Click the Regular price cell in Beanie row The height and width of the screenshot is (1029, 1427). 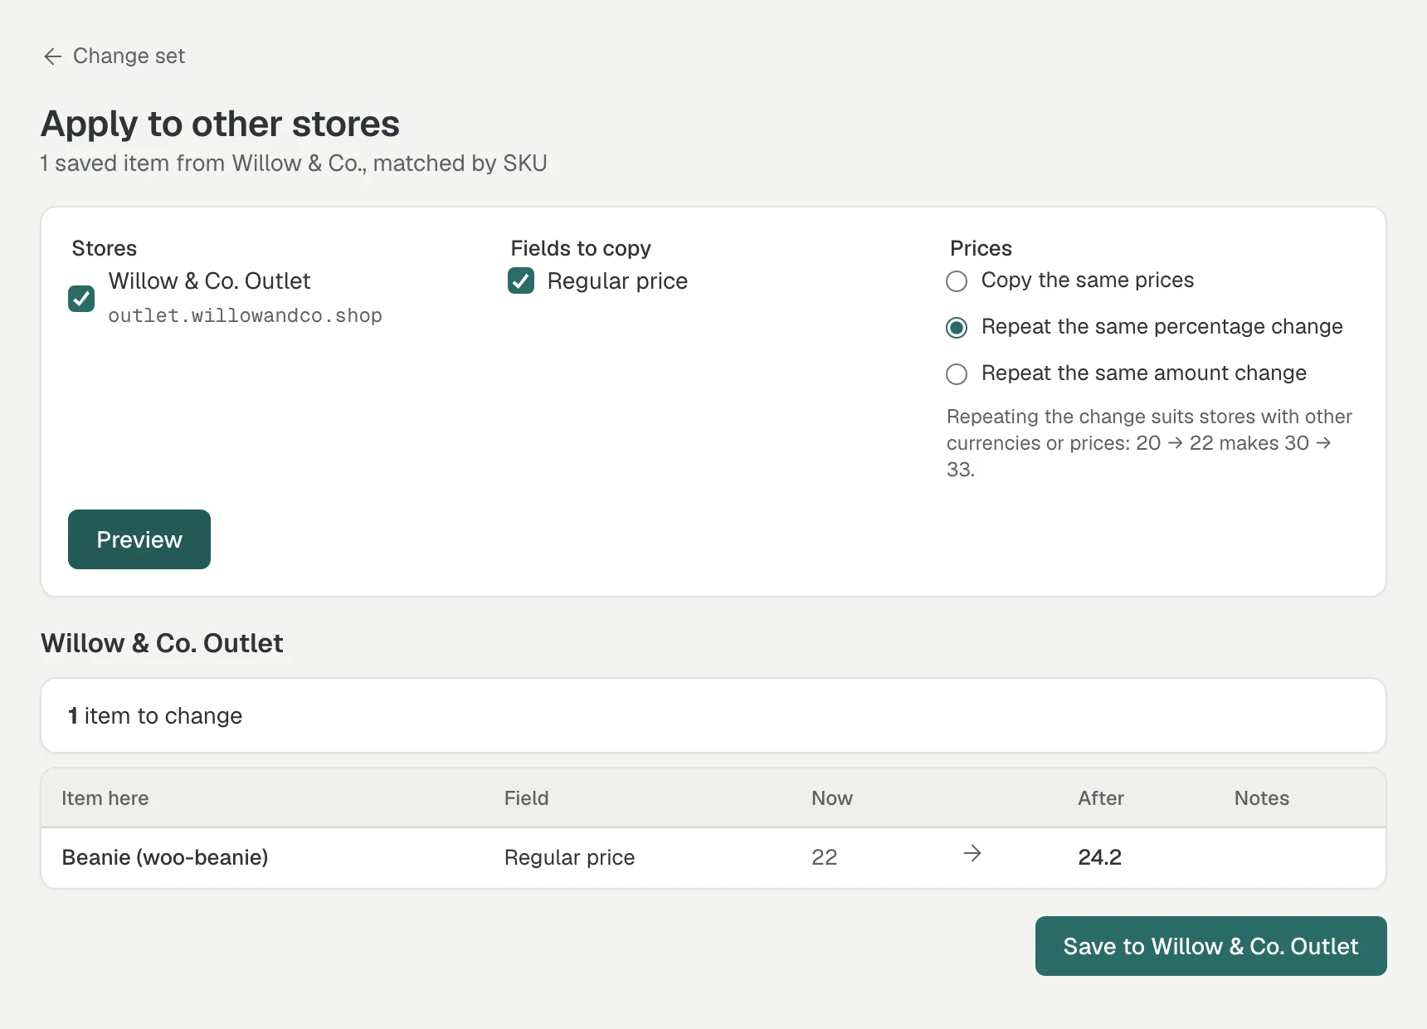569,857
